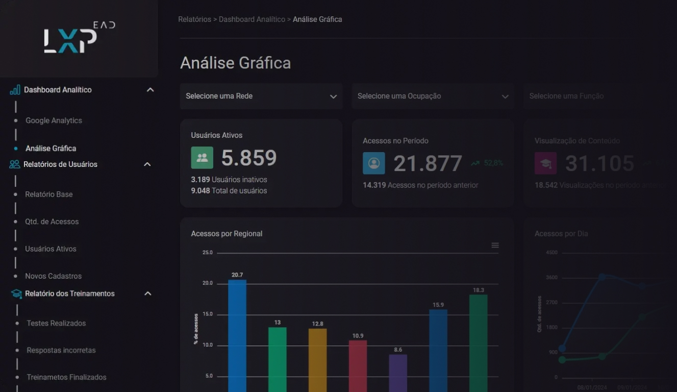This screenshot has width=677, height=392.
Task: Click the green Usuários Ativos users icon
Action: (x=202, y=158)
